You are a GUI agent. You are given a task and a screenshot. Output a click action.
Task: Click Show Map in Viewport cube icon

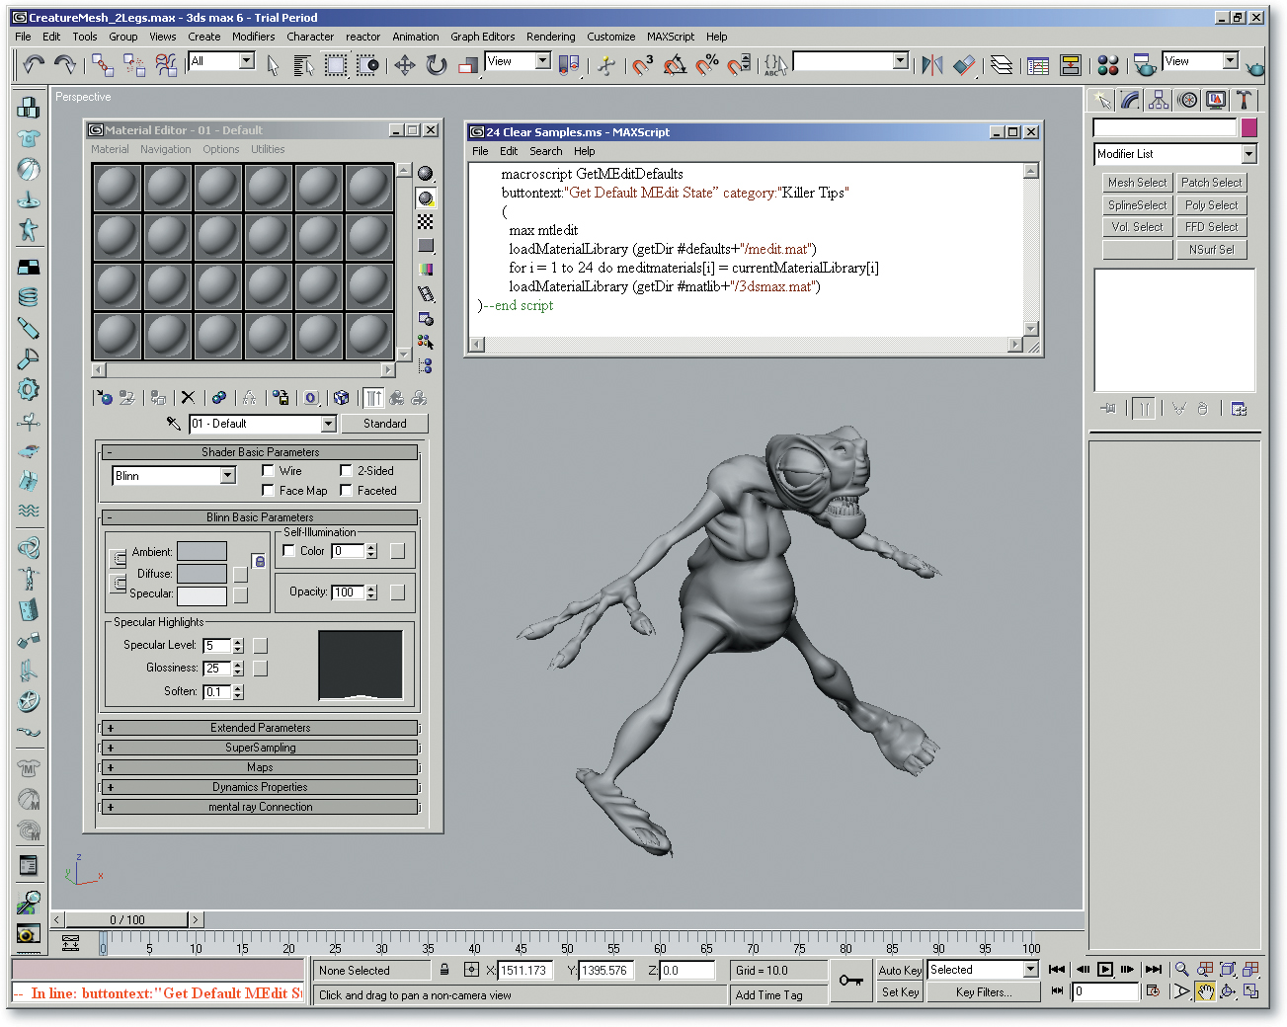341,397
